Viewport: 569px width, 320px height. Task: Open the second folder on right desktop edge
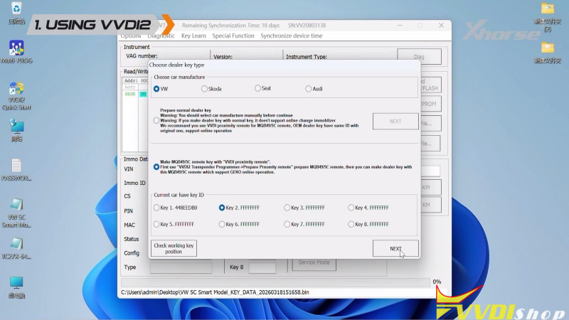point(547,48)
